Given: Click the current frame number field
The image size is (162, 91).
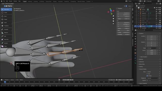Looking at the screenshot, I should pos(112,80).
